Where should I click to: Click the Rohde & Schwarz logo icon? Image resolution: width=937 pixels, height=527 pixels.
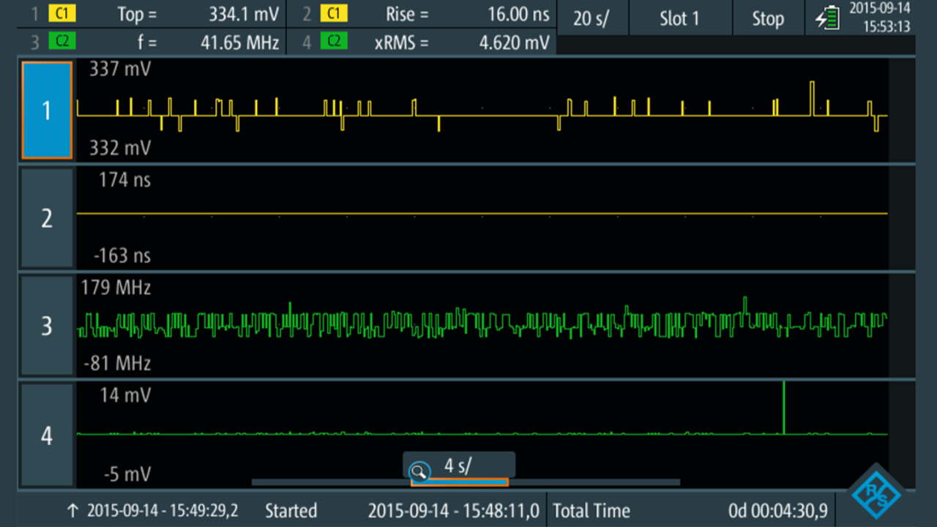(x=876, y=493)
